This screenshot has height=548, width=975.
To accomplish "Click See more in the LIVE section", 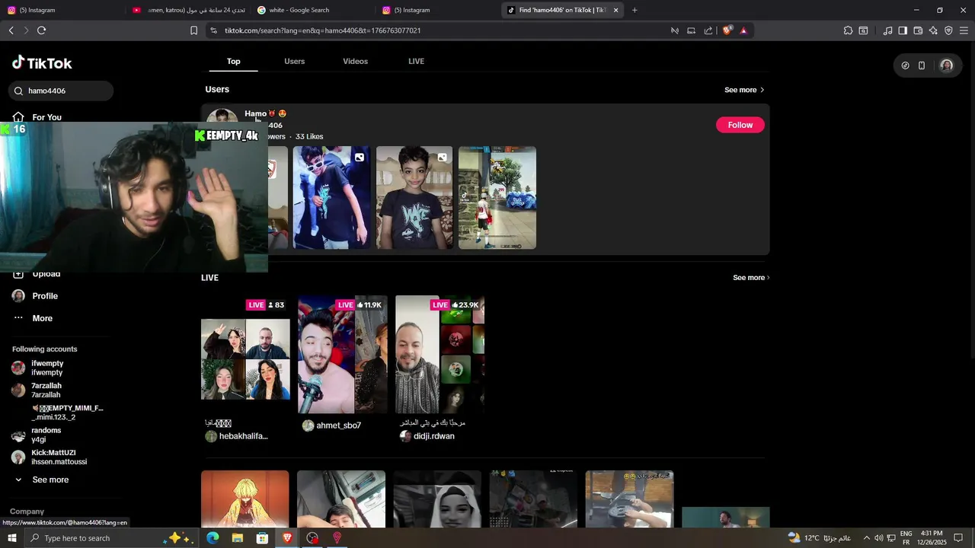I will tap(751, 278).
